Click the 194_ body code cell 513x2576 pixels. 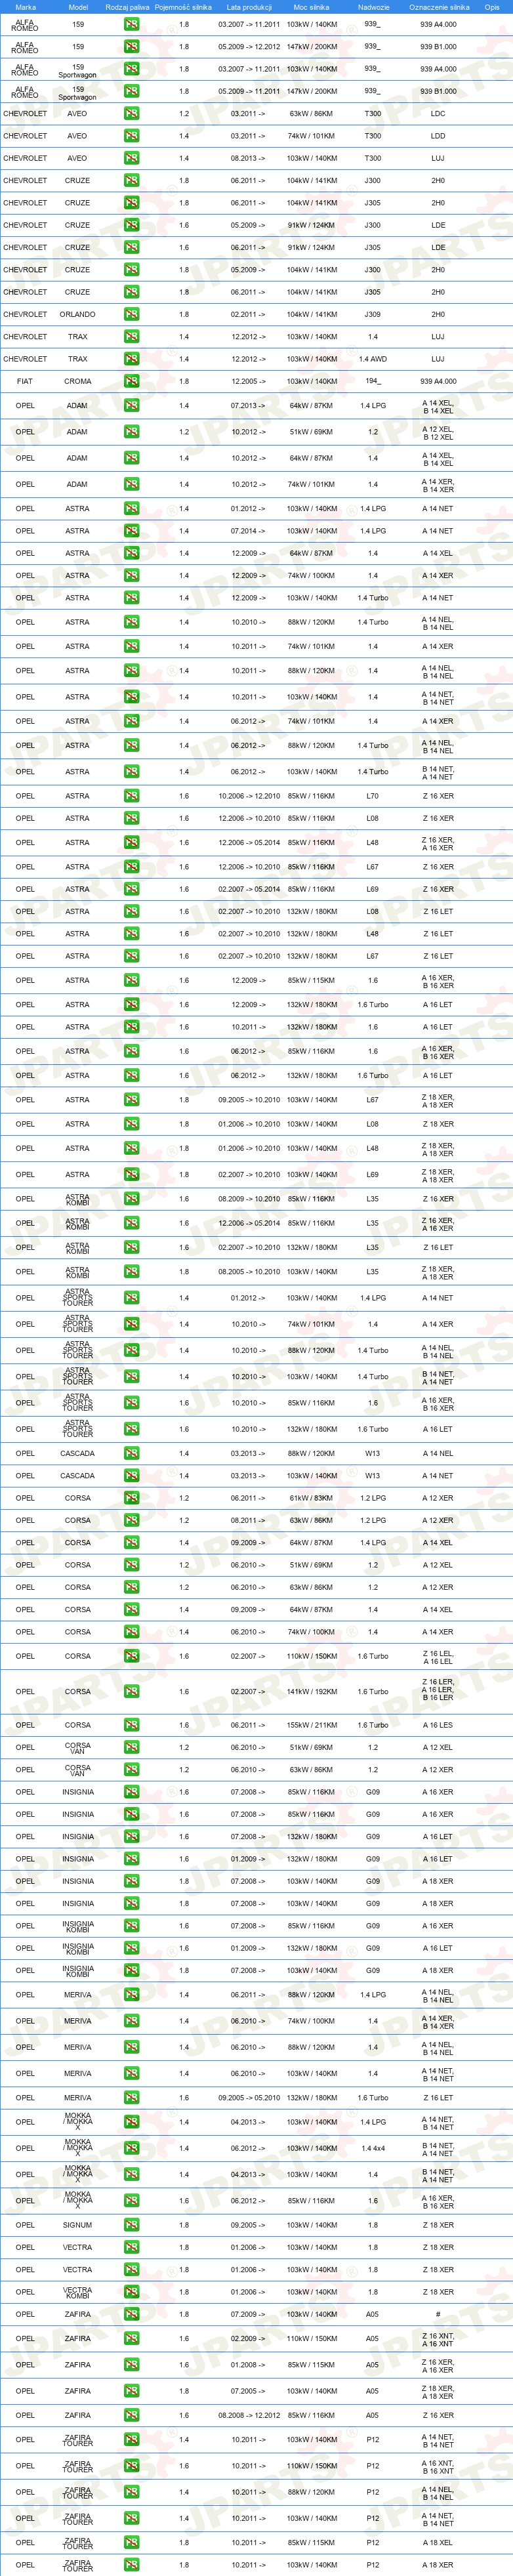pyautogui.click(x=373, y=381)
